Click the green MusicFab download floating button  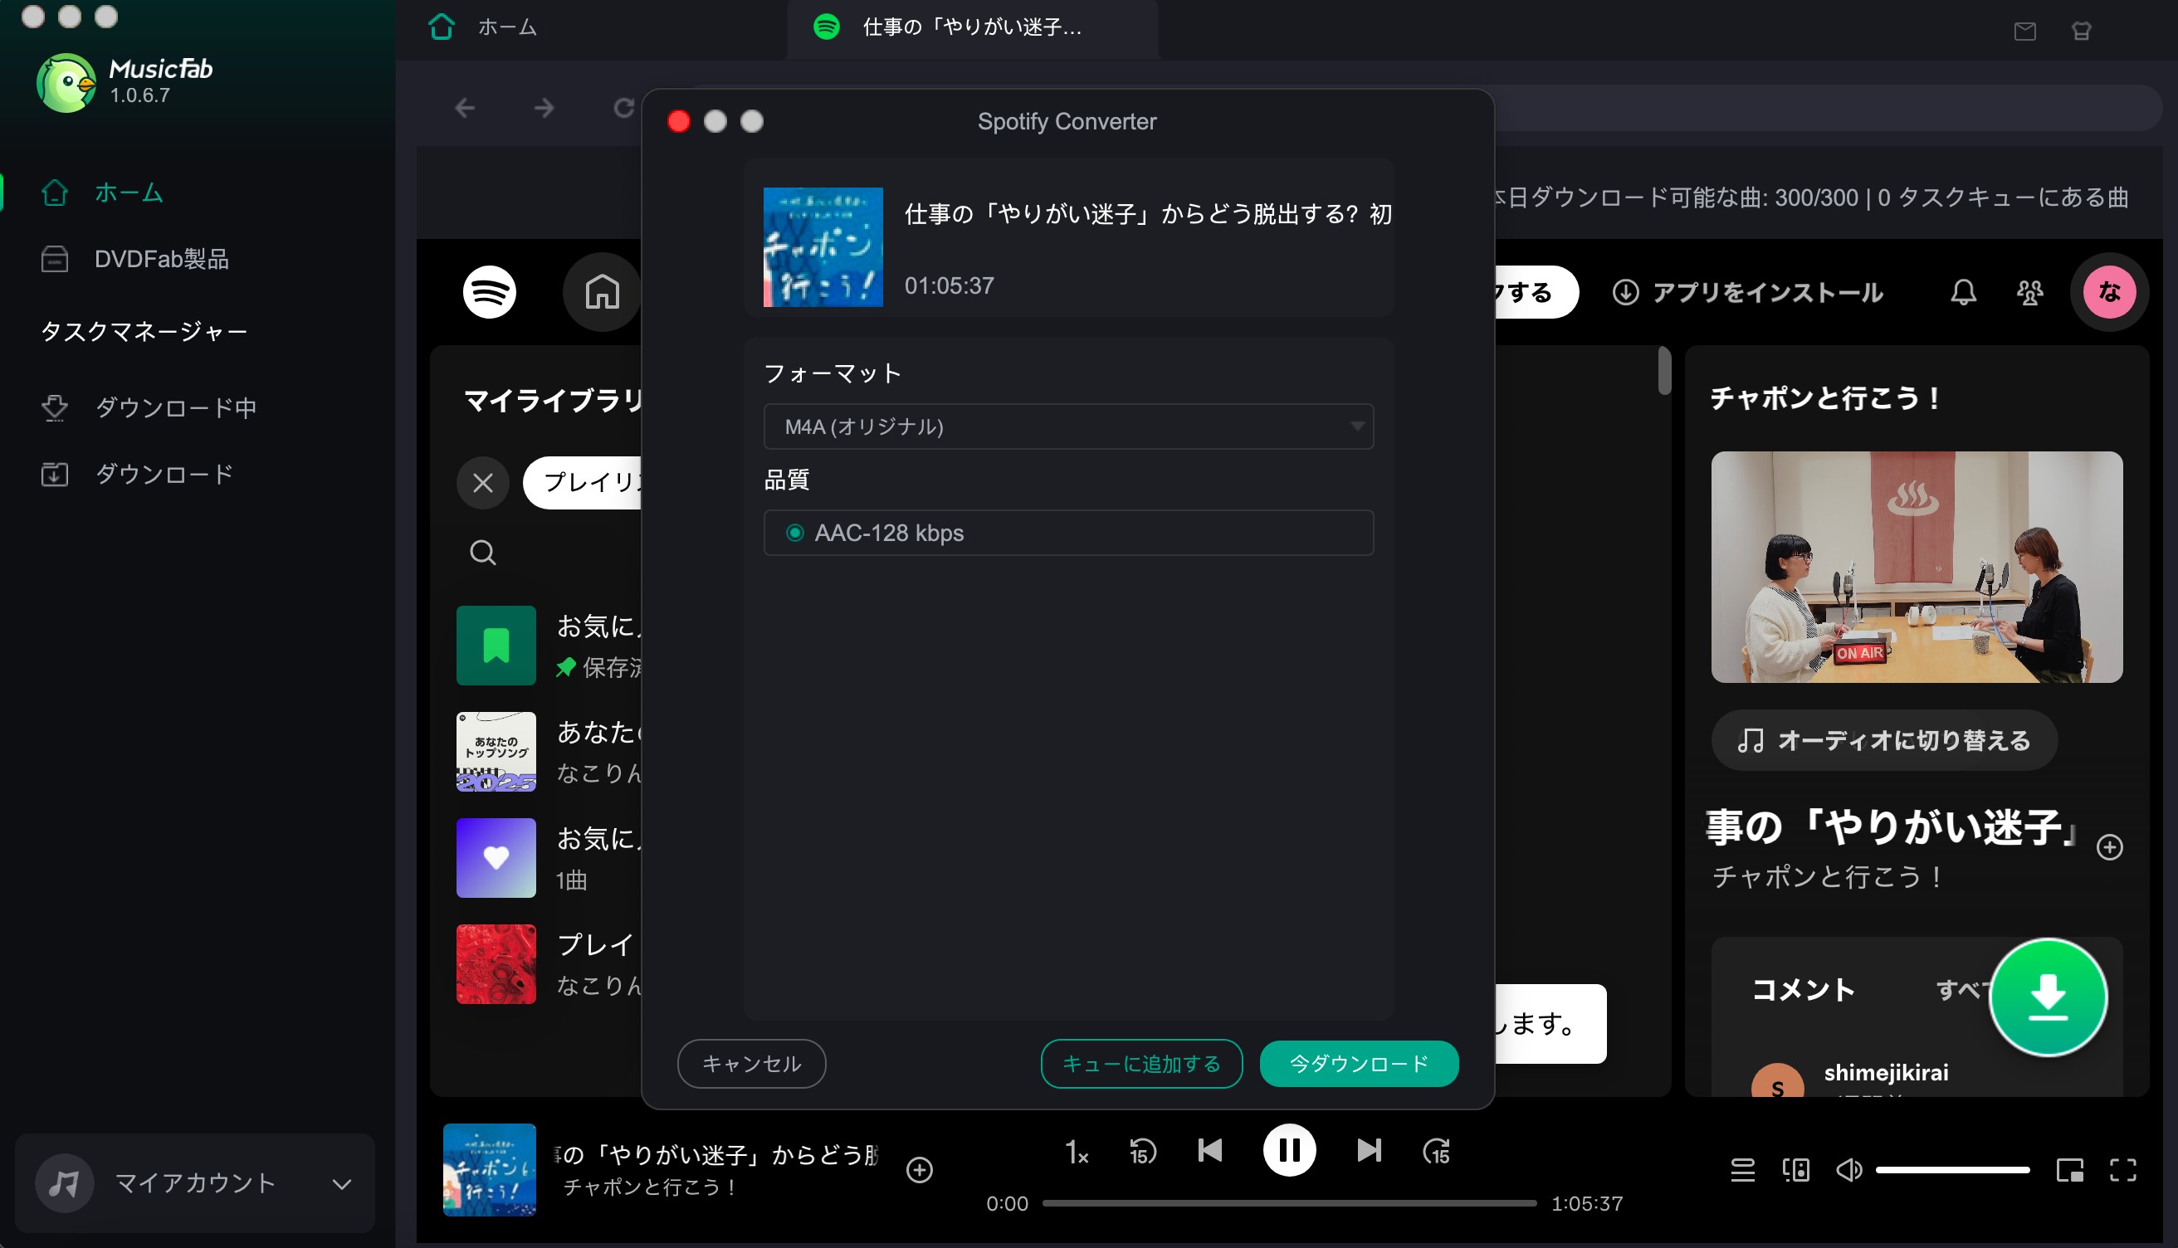[2048, 997]
